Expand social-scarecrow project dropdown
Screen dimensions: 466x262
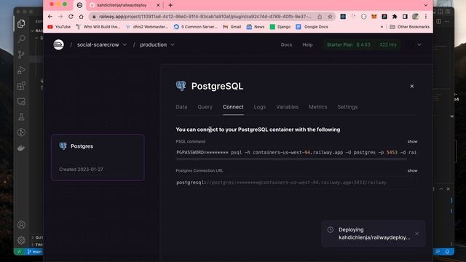click(125, 44)
